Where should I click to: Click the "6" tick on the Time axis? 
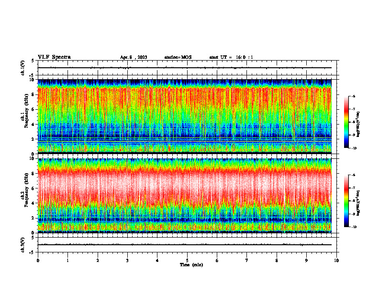pyautogui.click(x=217, y=261)
